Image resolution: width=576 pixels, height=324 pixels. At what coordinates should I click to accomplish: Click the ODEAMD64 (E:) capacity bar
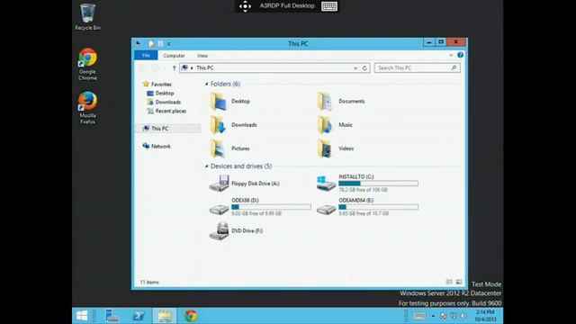coord(378,207)
